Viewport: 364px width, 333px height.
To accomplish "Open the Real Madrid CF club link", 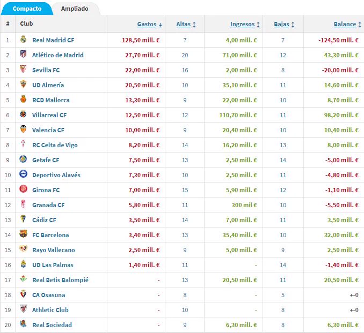I will coord(53,40).
